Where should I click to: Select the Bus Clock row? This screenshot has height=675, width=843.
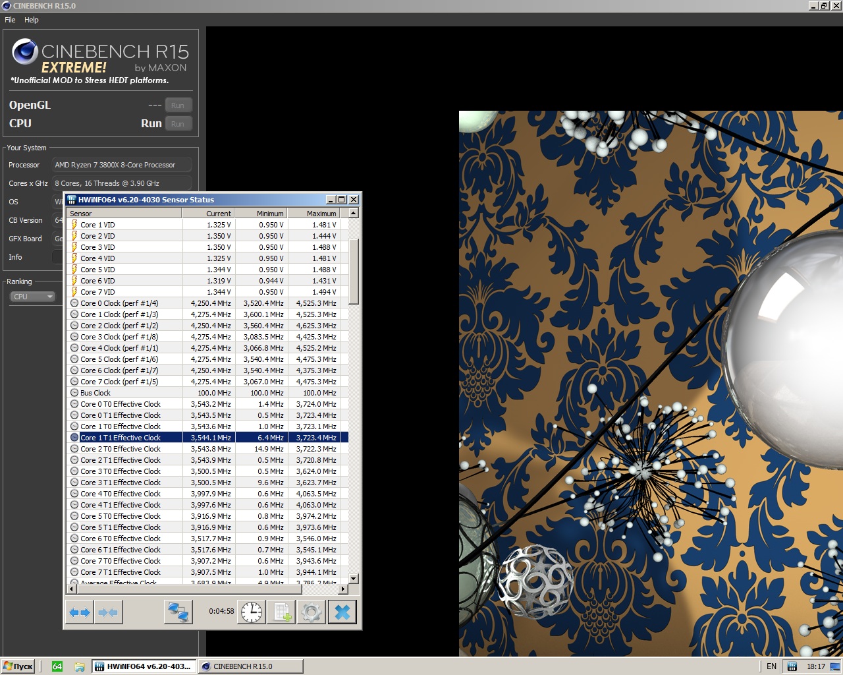pyautogui.click(x=208, y=393)
